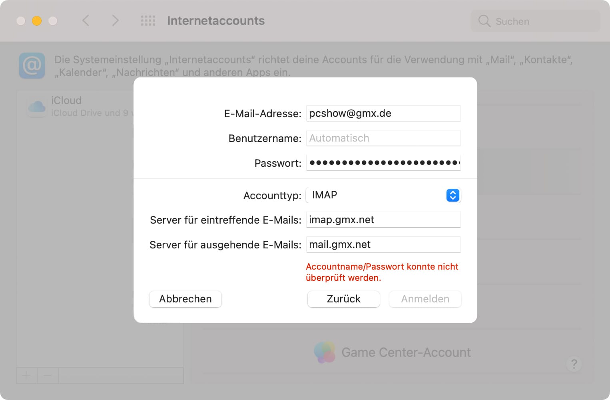Open the help question mark button
This screenshot has height=400, width=610.
point(574,364)
